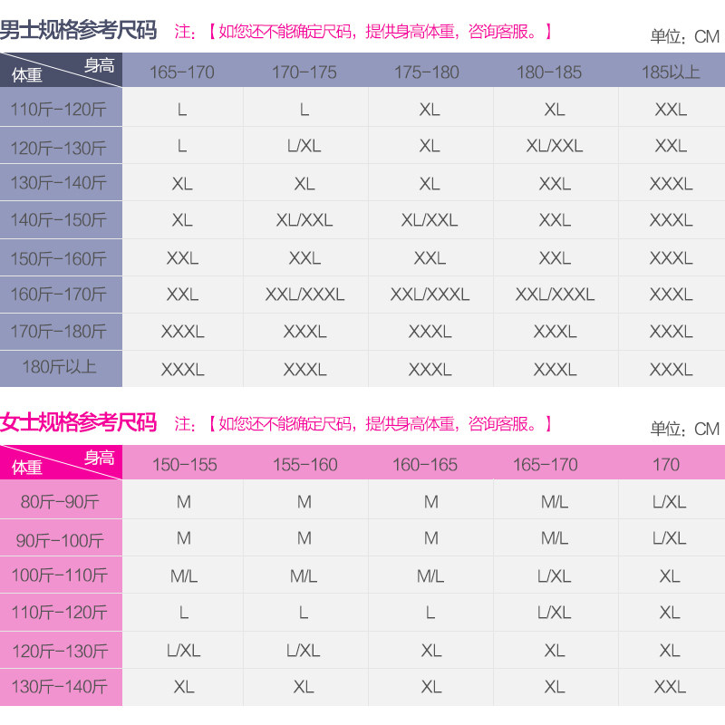Click 体重 label in men's table header
The image size is (725, 725).
coord(27,75)
